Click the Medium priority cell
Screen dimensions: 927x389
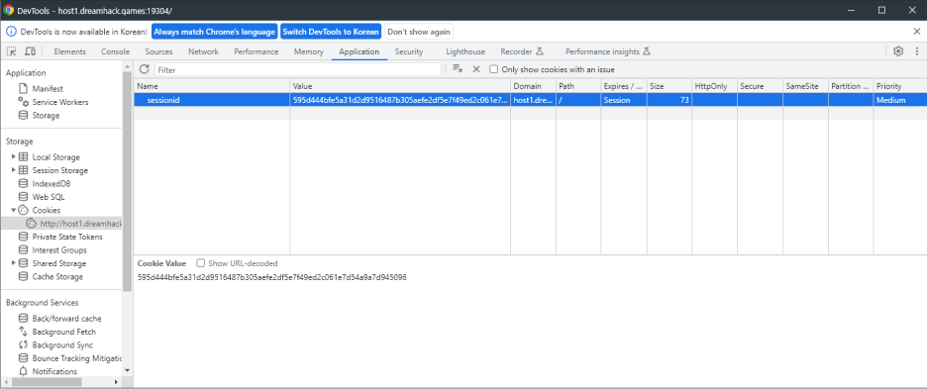(900, 100)
